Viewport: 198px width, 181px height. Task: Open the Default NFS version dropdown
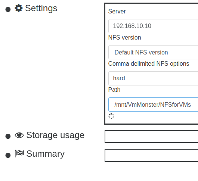click(x=153, y=52)
